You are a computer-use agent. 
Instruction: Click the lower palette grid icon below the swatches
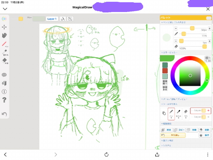165,88
